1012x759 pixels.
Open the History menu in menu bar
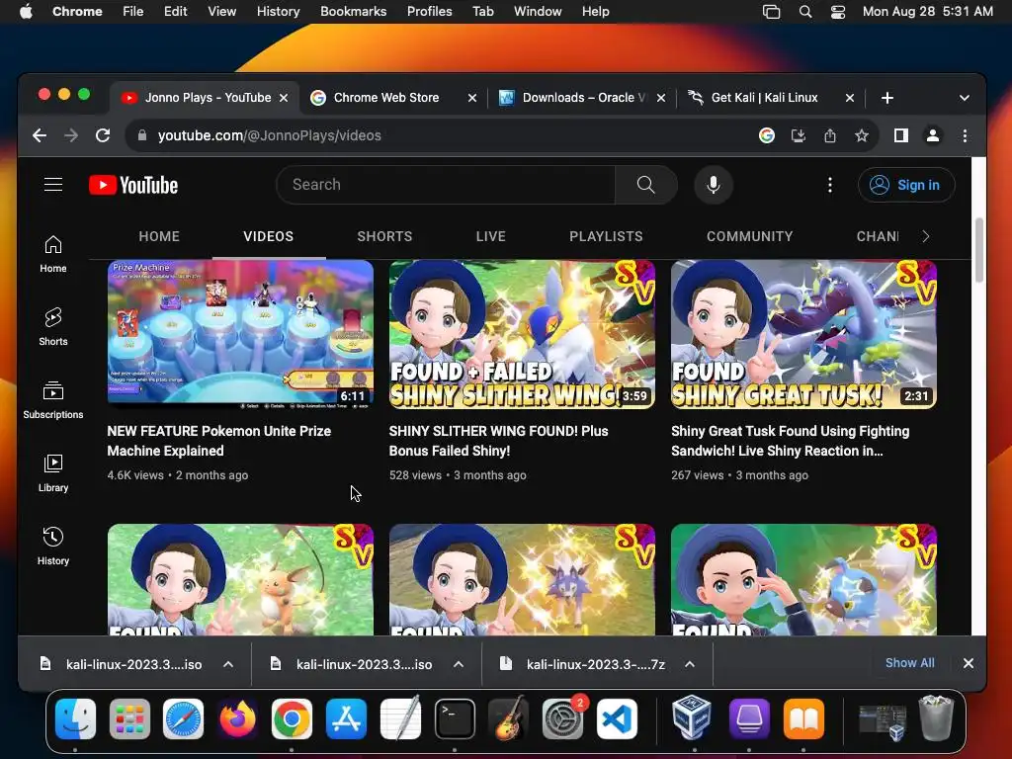pyautogui.click(x=278, y=12)
